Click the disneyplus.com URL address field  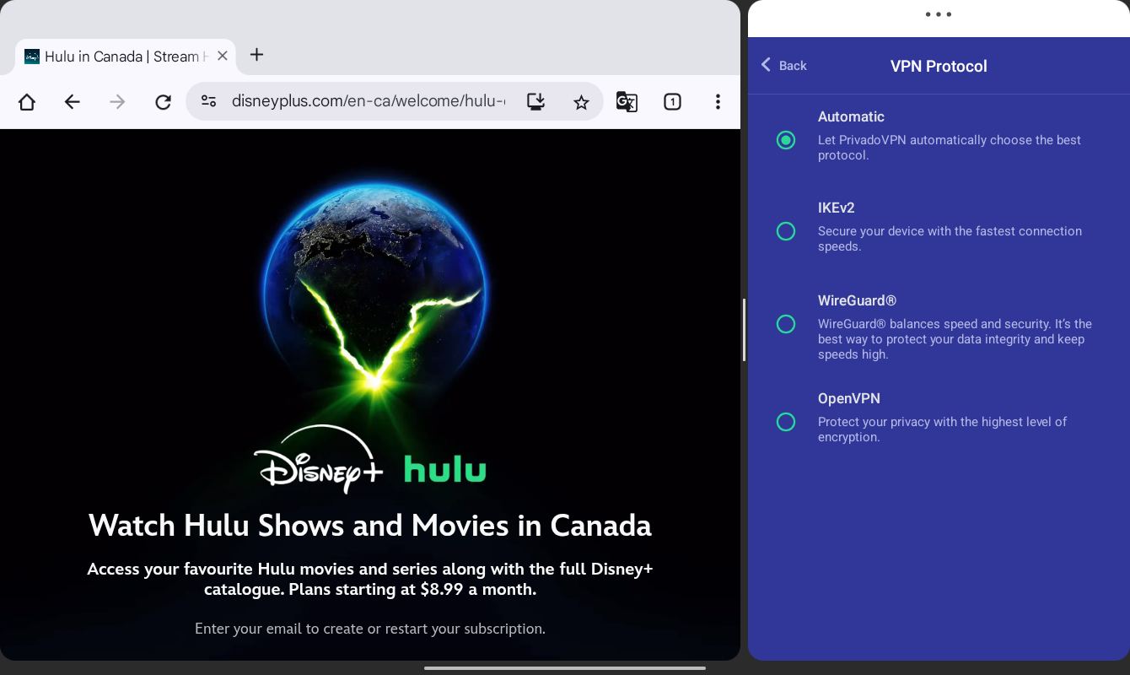[x=369, y=102]
